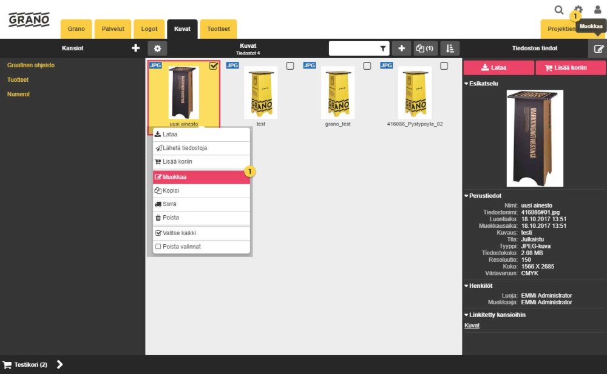Choose Siirrä in the context menu
The height and width of the screenshot is (374, 607).
tap(202, 204)
